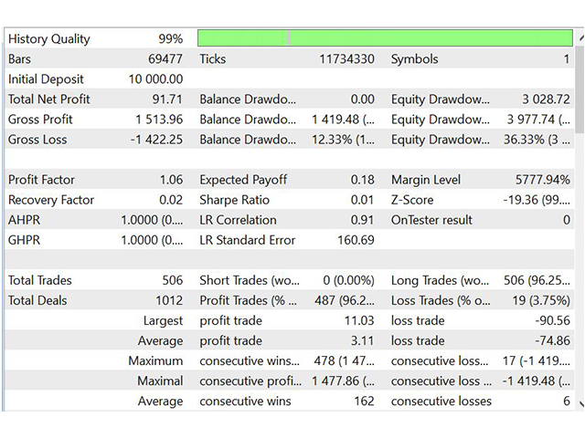
Task: Click the Gross Profit label
Action: (40, 120)
